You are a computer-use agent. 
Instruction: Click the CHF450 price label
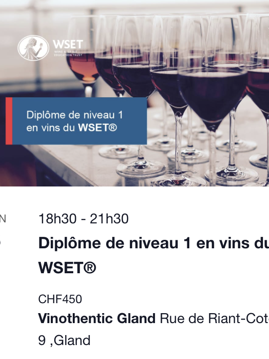click(x=60, y=299)
